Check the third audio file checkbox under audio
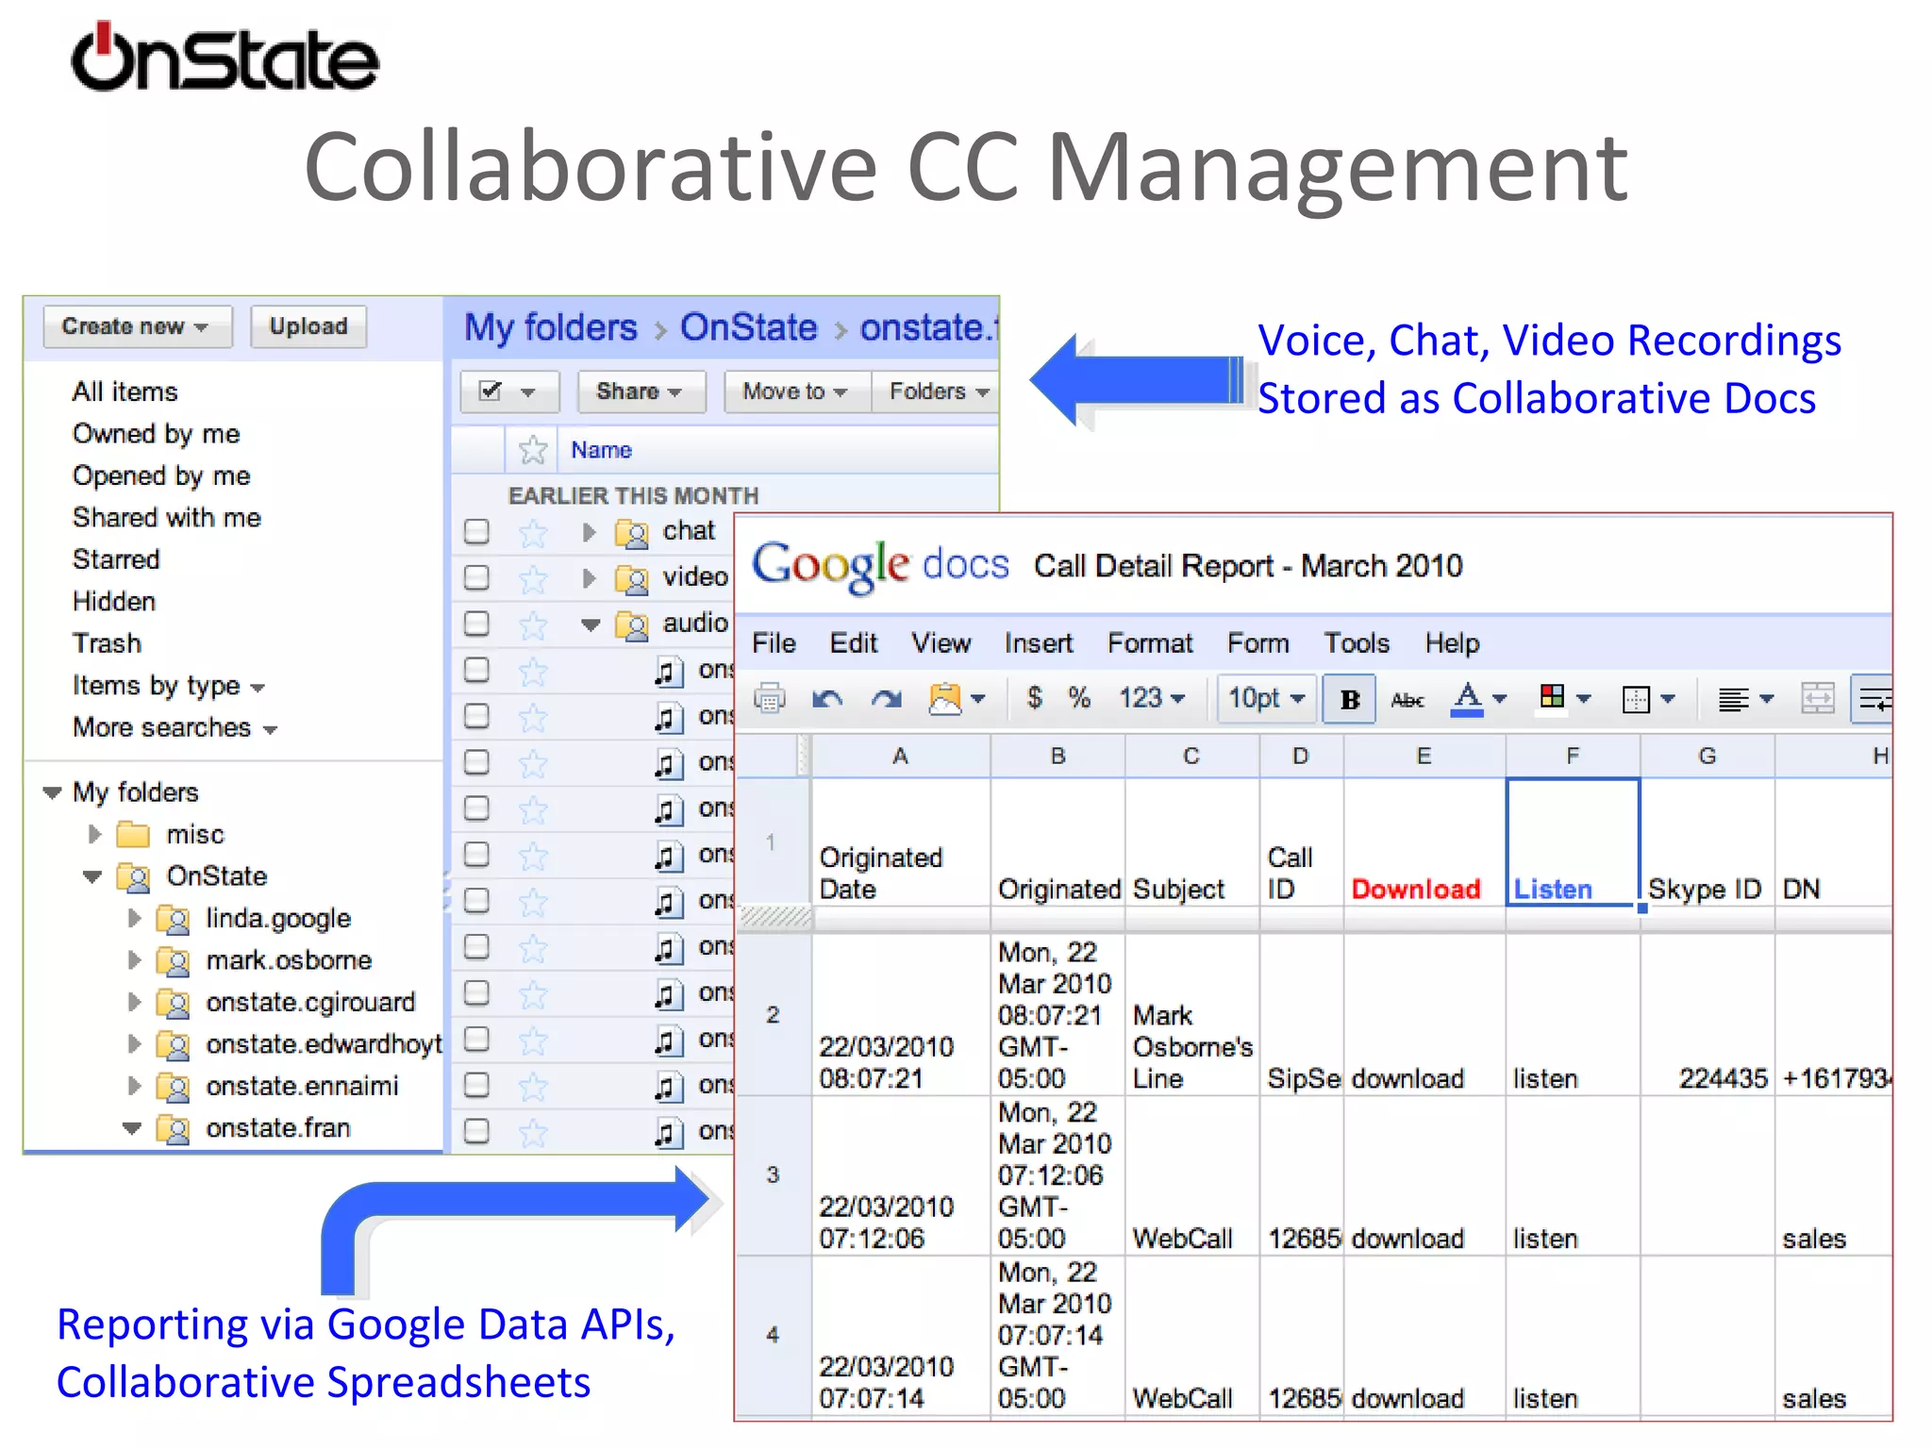This screenshot has height=1449, width=1932. (x=476, y=762)
